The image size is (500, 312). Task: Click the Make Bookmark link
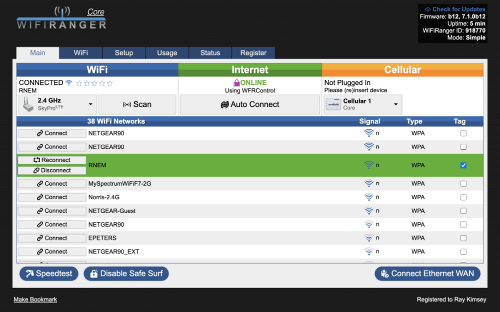point(35,300)
